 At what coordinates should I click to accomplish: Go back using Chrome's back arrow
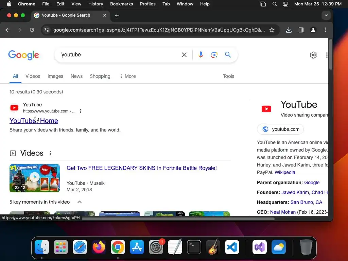pos(7,30)
